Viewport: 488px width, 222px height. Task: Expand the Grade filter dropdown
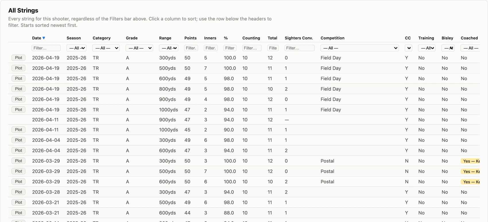coord(139,48)
